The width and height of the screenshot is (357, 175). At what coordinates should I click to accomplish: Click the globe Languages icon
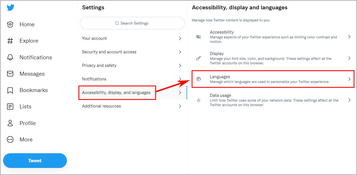(x=198, y=79)
